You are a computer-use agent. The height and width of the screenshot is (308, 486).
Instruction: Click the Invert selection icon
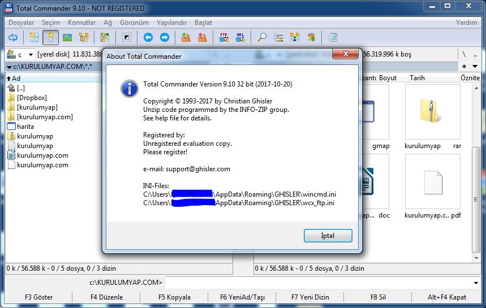point(127,38)
